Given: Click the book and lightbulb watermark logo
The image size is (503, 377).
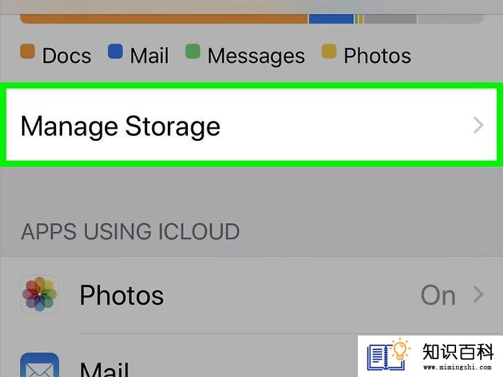Looking at the screenshot, I should tap(388, 355).
